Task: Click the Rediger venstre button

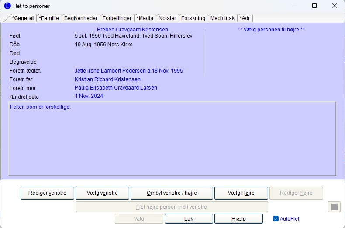Action: click(47, 193)
